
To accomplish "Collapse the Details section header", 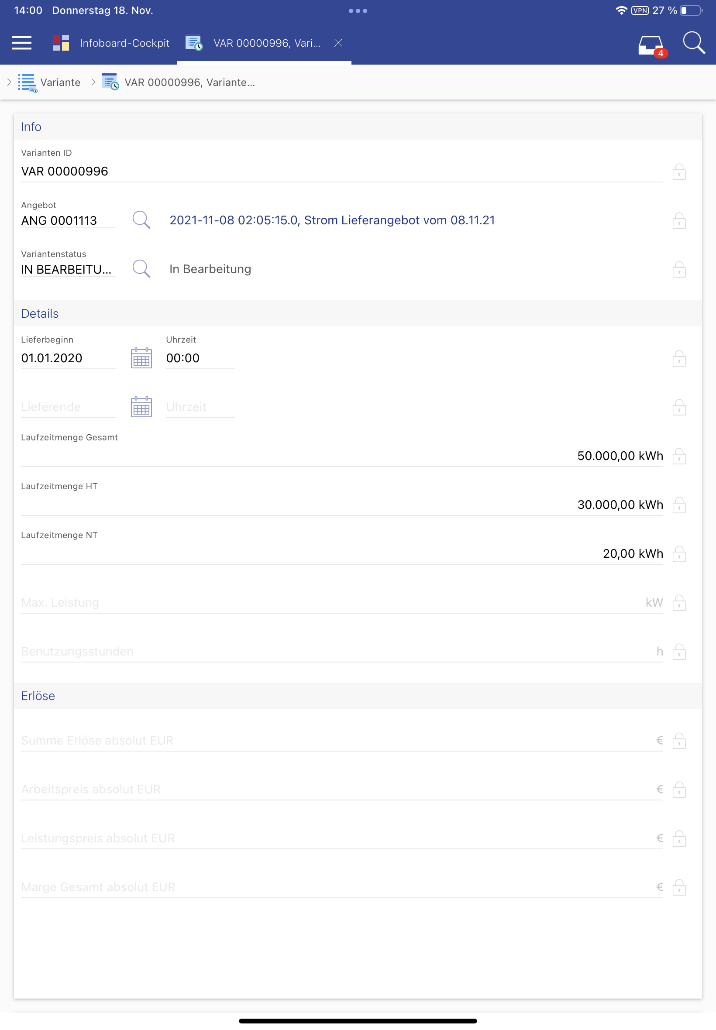I will pos(40,314).
